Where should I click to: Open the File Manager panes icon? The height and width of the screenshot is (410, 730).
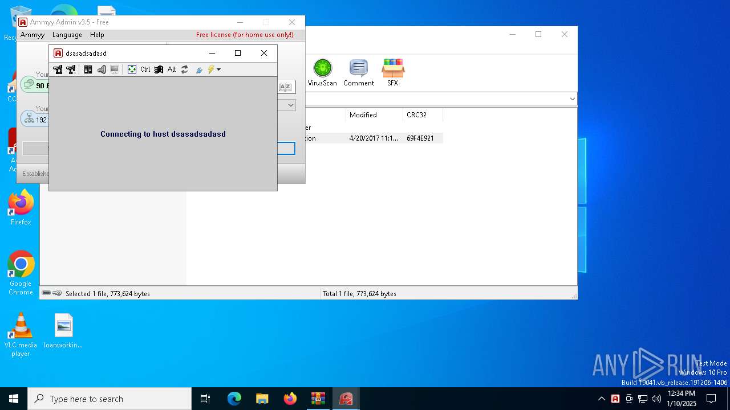pyautogui.click(x=88, y=69)
